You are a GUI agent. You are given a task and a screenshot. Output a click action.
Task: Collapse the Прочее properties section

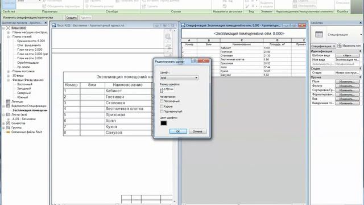tap(360, 77)
